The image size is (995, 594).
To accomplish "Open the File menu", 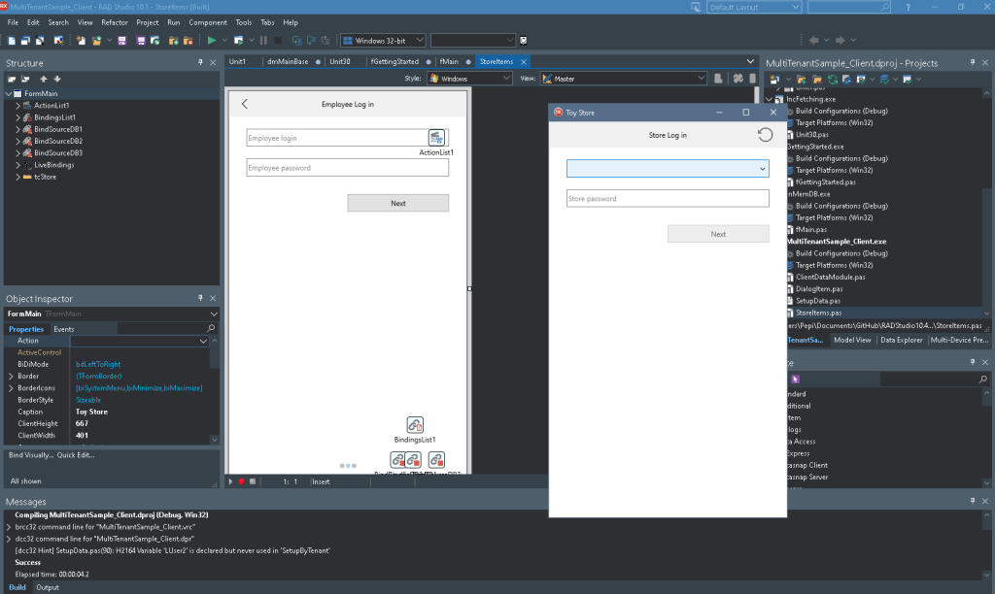I will [x=13, y=22].
